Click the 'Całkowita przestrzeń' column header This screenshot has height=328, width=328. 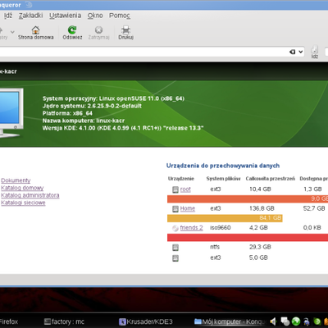pyautogui.click(x=271, y=179)
